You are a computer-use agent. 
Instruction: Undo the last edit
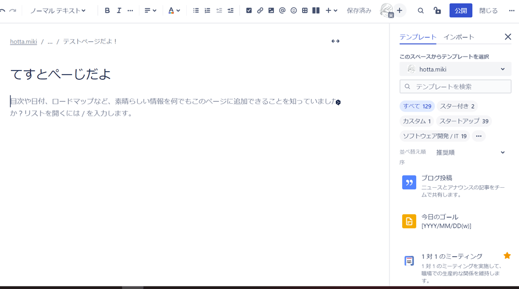click(2, 10)
